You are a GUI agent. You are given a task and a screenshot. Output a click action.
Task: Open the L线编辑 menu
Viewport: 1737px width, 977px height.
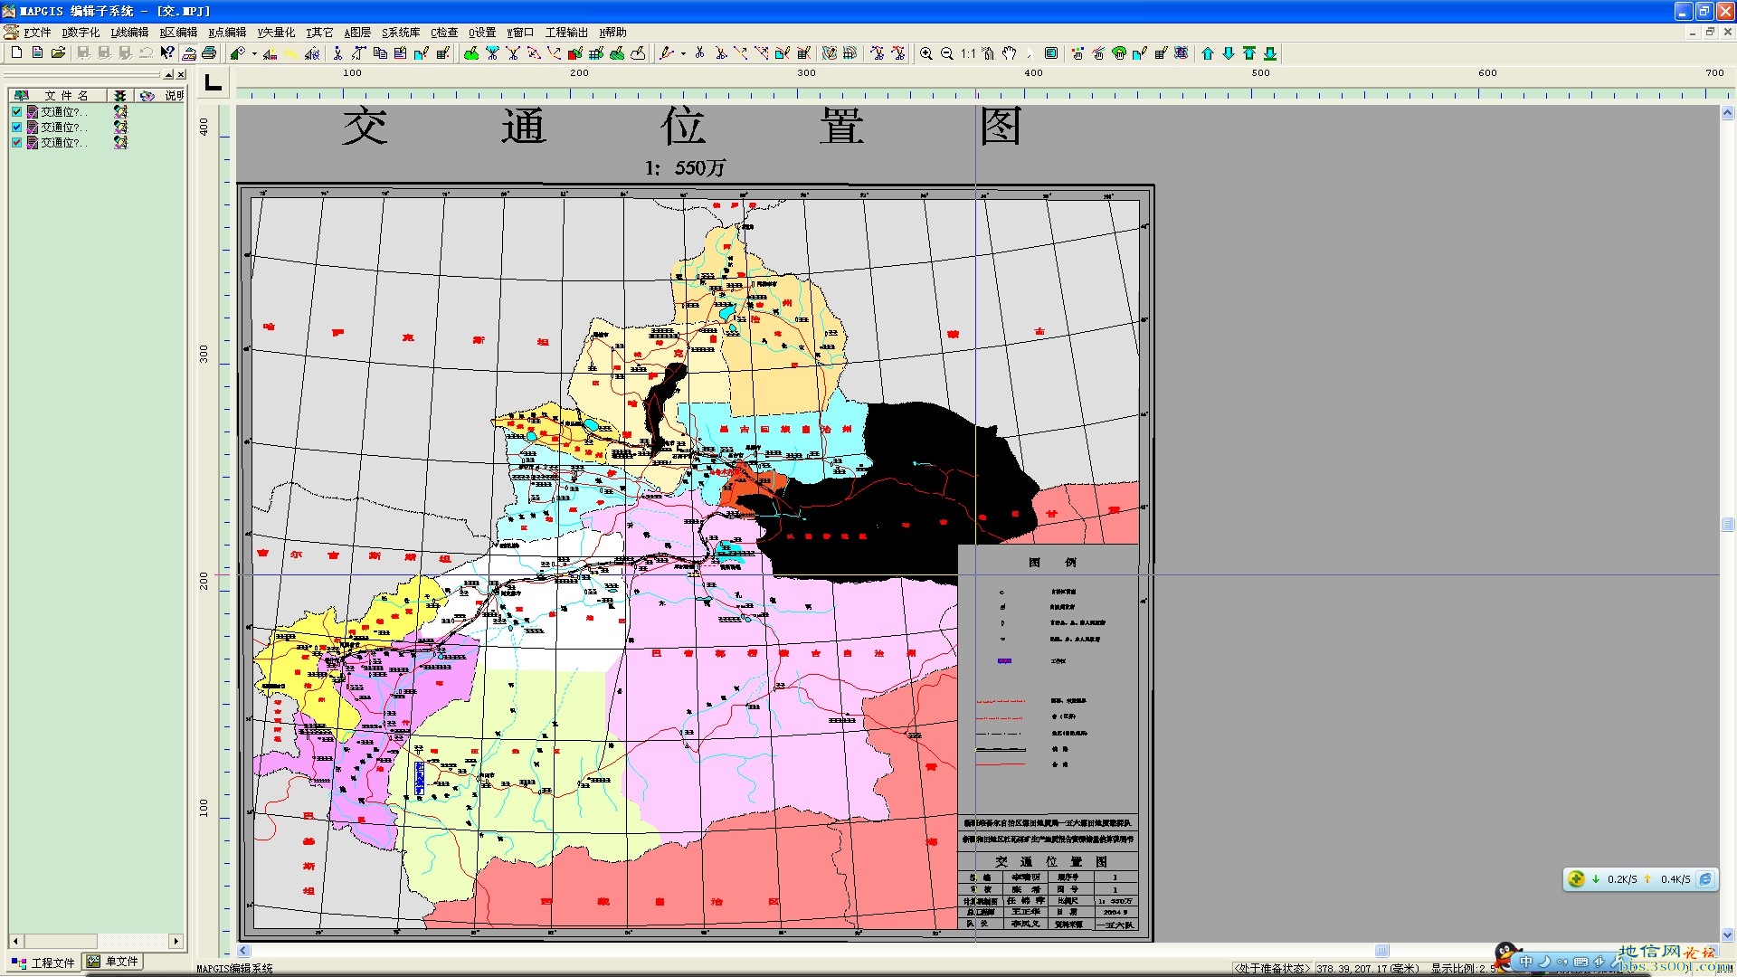click(x=129, y=32)
